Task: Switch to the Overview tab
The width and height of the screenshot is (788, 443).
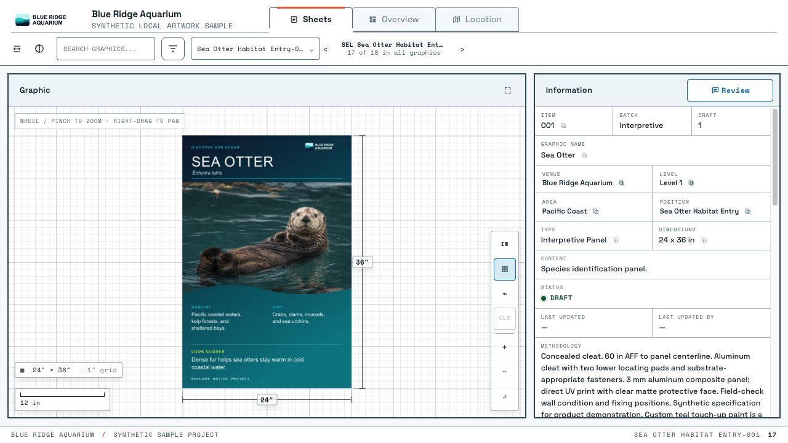Action: pos(394,19)
